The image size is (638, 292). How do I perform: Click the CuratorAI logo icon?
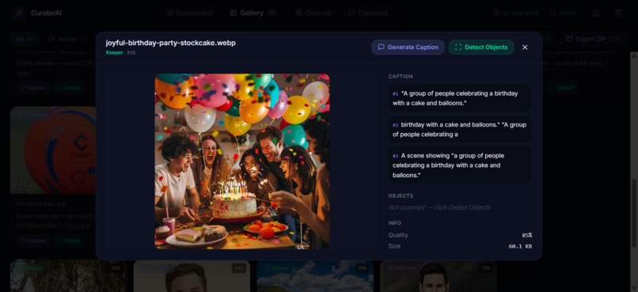pyautogui.click(x=18, y=13)
